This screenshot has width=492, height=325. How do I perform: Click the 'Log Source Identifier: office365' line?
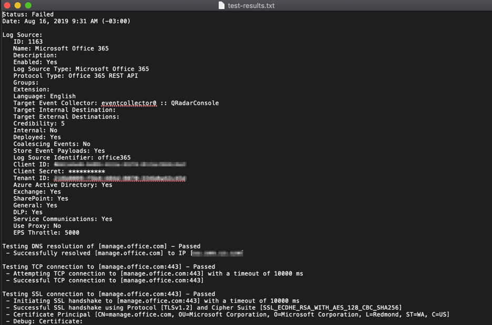pos(72,158)
